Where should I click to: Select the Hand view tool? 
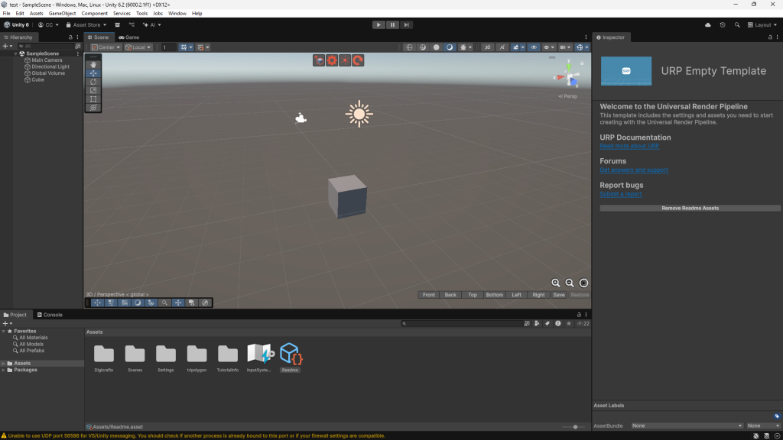(93, 64)
